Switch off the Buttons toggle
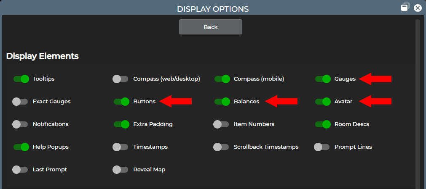Viewport: 426px width, 189px height. (121, 101)
